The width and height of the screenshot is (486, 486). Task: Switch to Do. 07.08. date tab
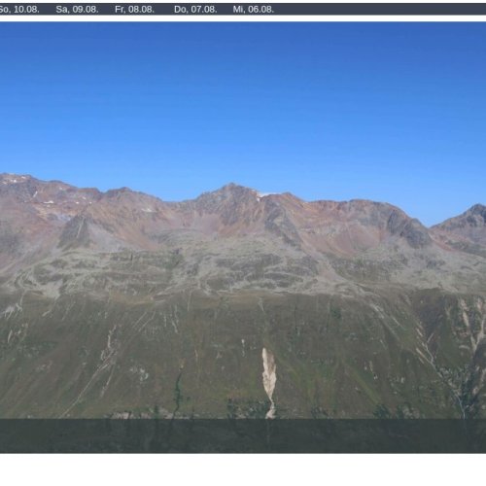195,10
